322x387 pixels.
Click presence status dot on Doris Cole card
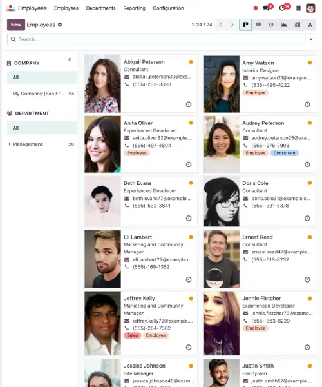click(x=310, y=183)
